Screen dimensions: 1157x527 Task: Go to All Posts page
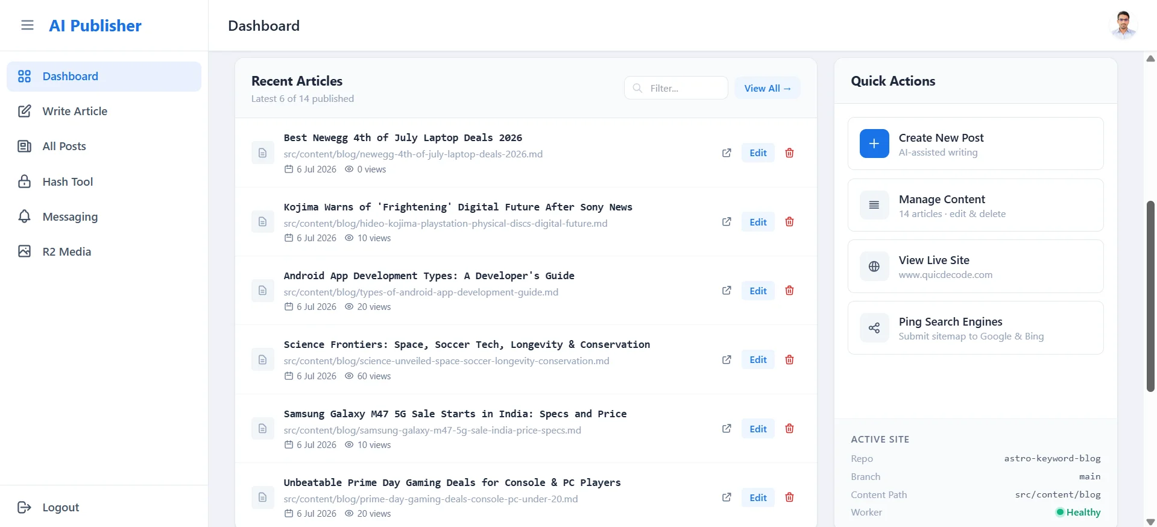(x=104, y=147)
